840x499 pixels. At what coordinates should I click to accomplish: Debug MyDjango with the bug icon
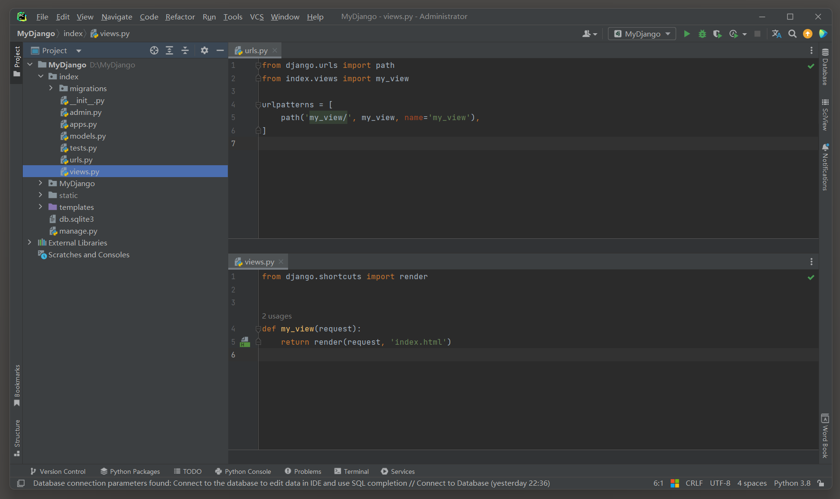702,34
